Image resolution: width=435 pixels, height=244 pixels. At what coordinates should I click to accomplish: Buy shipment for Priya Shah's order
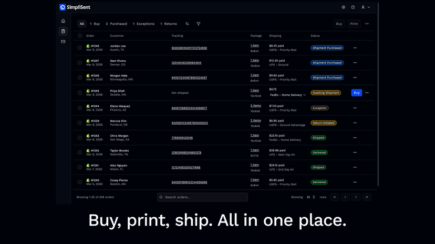click(357, 93)
